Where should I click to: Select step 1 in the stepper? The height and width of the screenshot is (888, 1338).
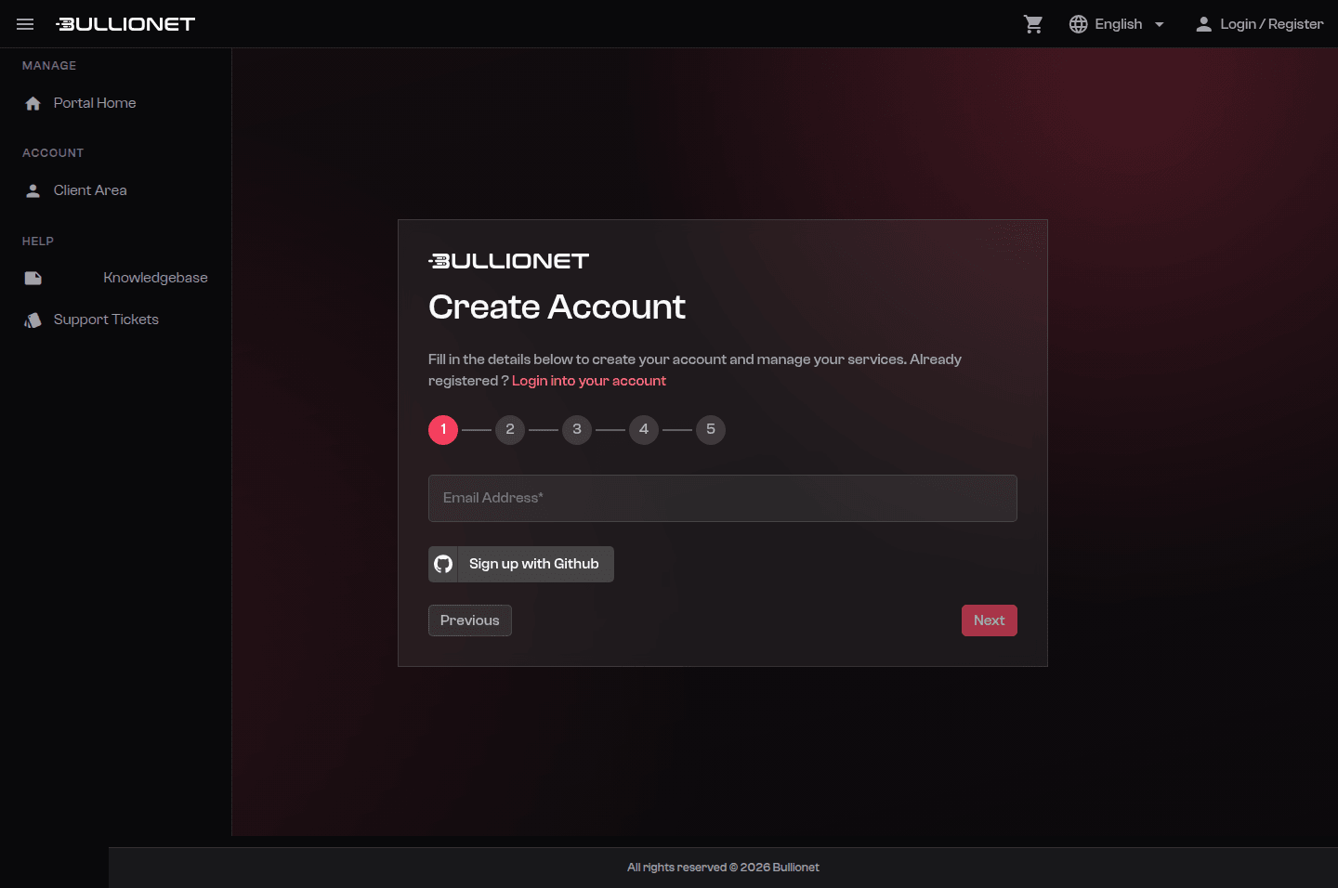point(443,430)
